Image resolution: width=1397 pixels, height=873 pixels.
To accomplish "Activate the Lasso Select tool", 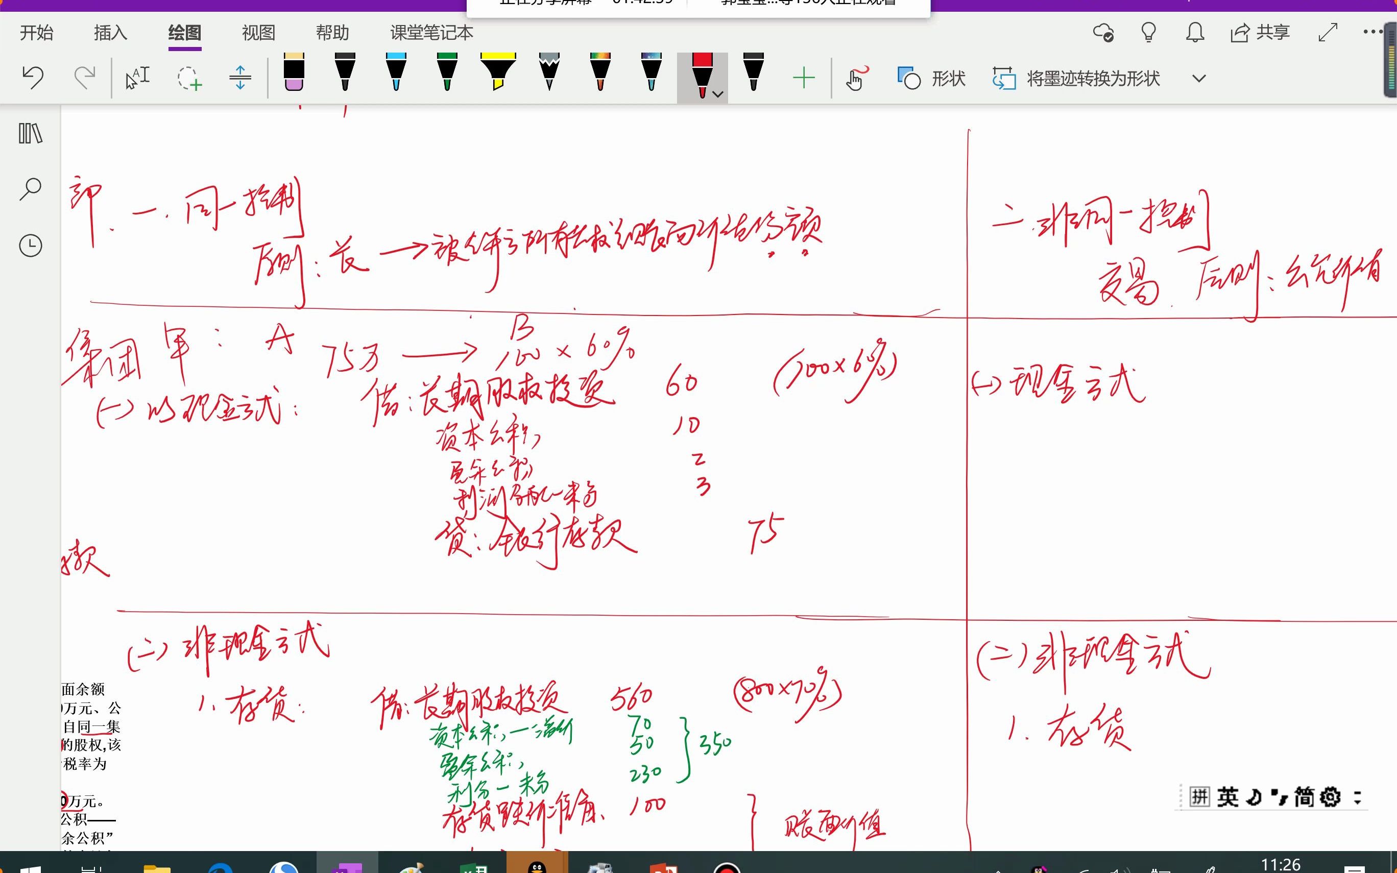I will [189, 78].
